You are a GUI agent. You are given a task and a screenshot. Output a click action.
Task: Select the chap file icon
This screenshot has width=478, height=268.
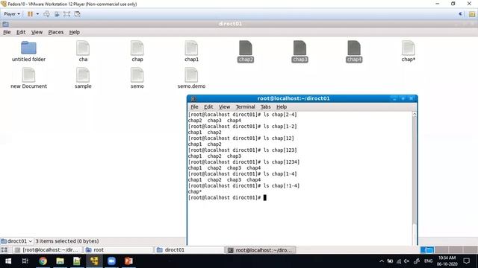137,48
